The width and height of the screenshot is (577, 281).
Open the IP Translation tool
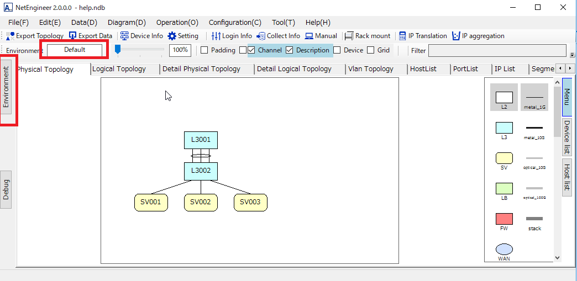pyautogui.click(x=402, y=36)
